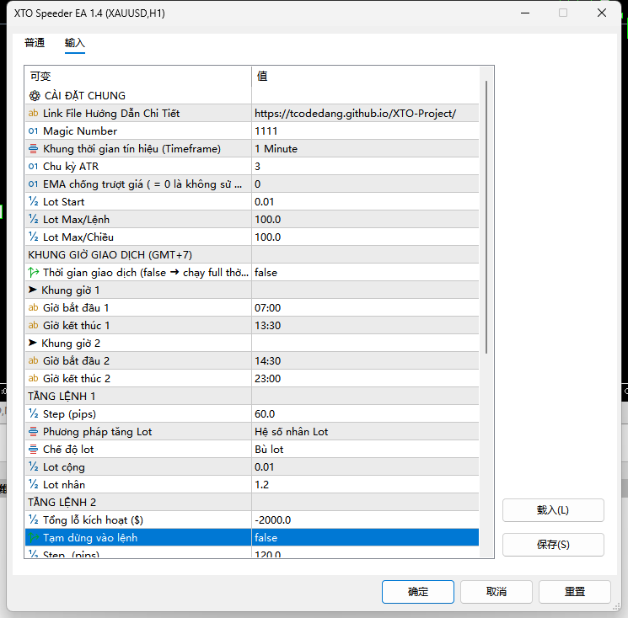Click the 可变 column header

pyautogui.click(x=138, y=76)
